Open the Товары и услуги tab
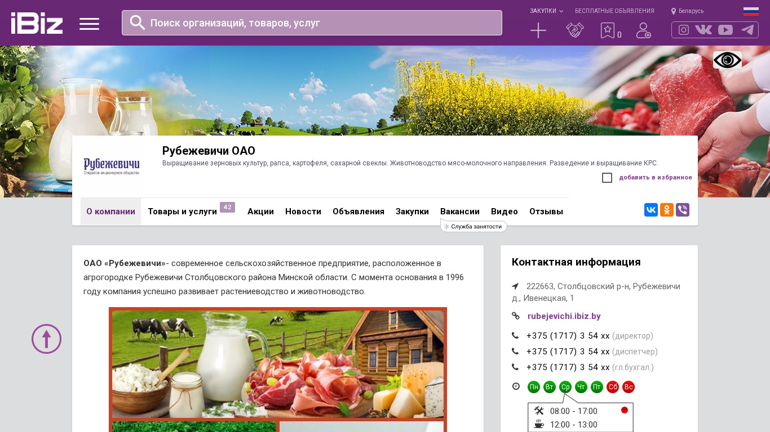770x432 pixels. pos(182,211)
